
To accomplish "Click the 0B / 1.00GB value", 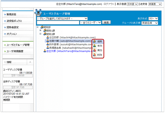I will (26, 73).
